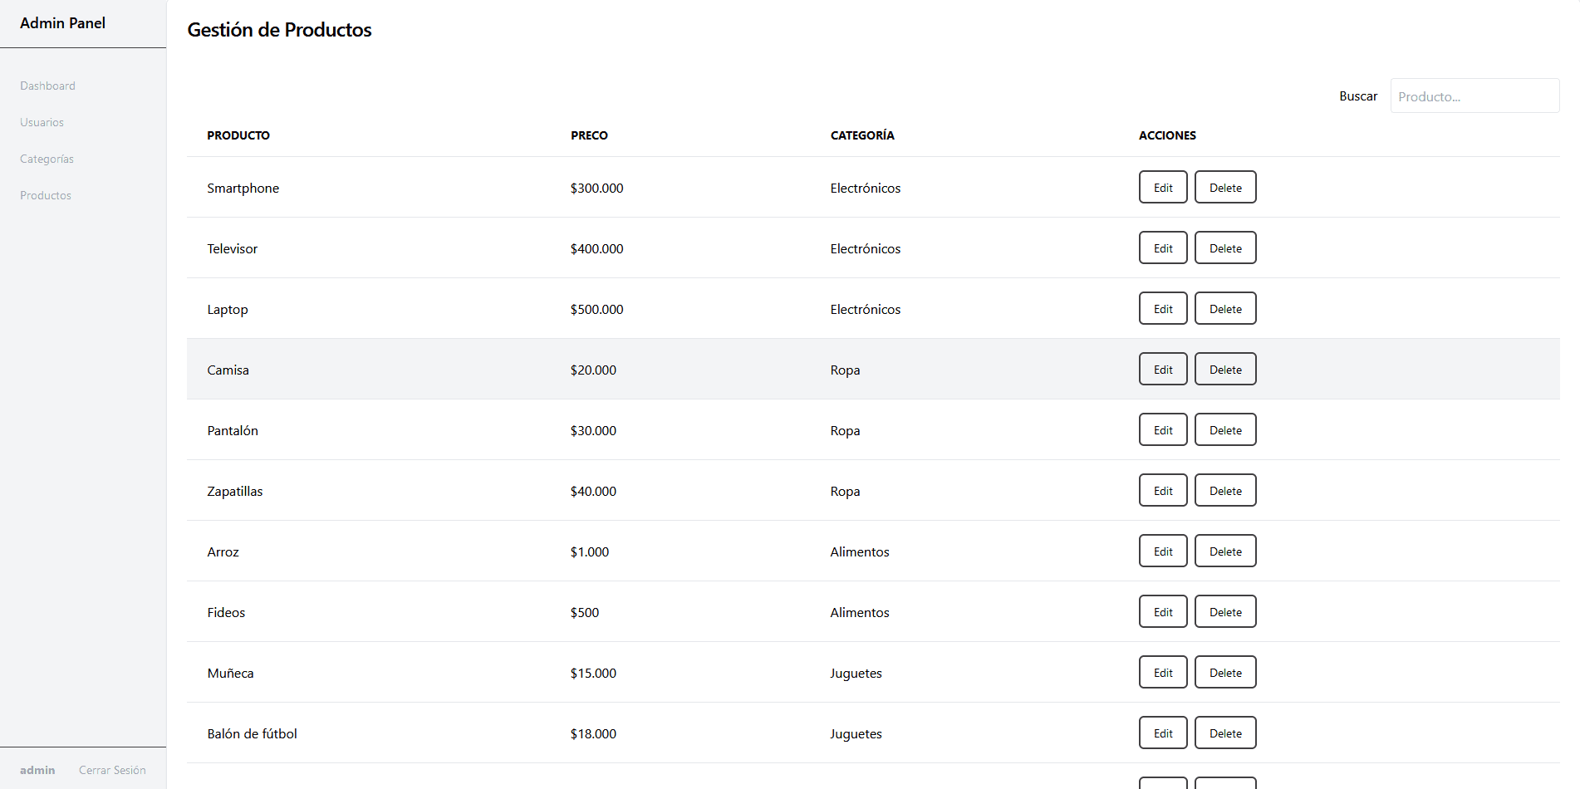1580x789 pixels.
Task: Click the $18.000 price cell
Action: pos(593,734)
